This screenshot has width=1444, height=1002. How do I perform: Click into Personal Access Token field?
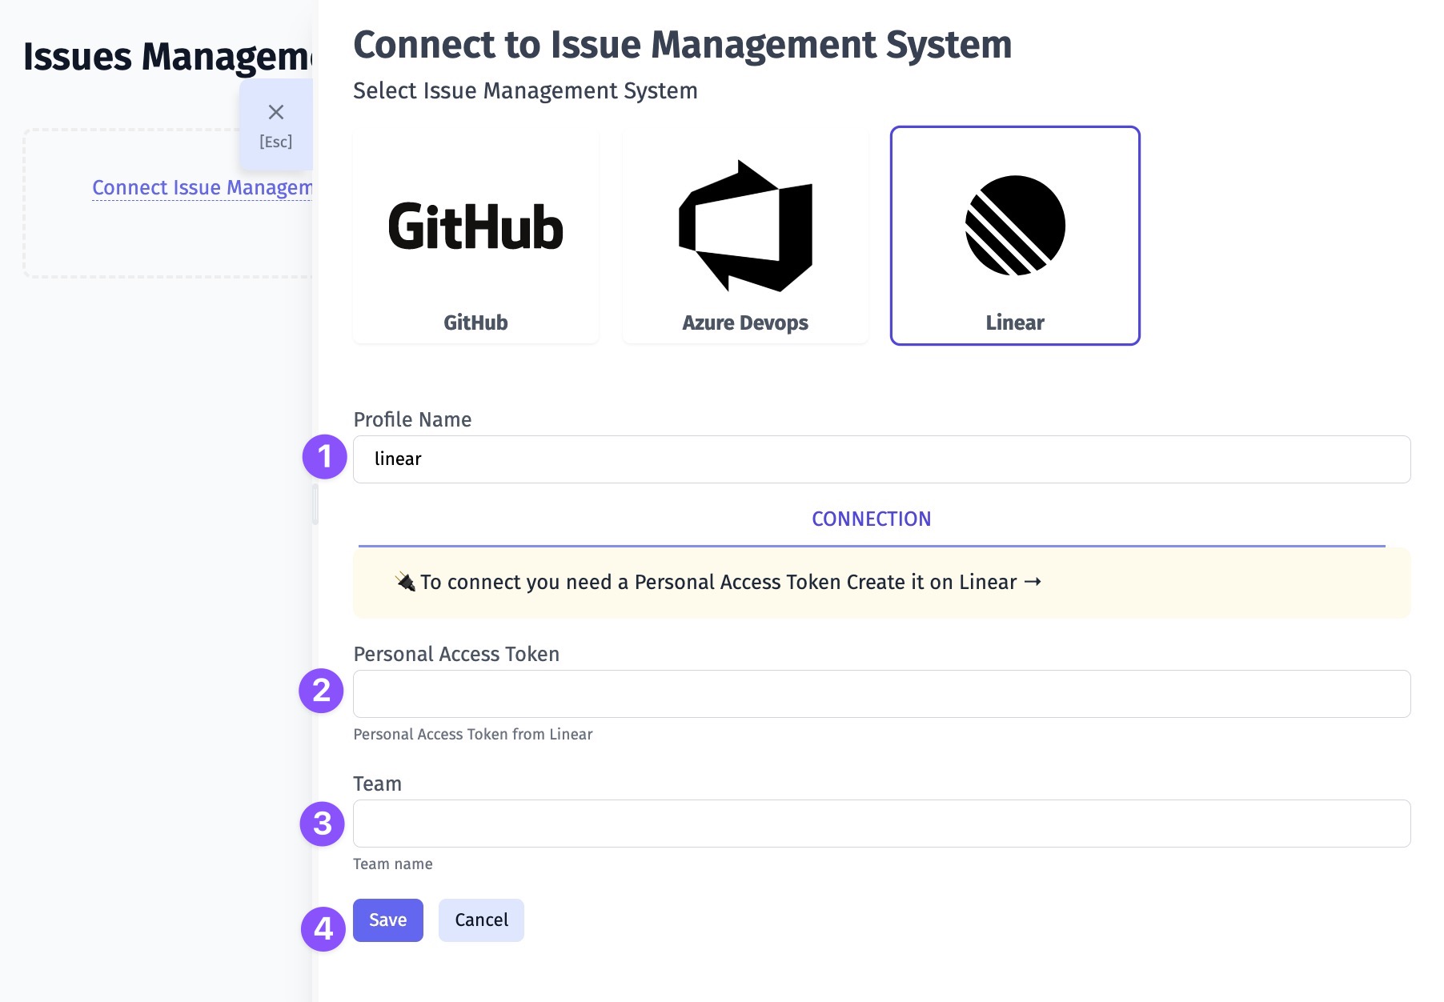(x=881, y=694)
